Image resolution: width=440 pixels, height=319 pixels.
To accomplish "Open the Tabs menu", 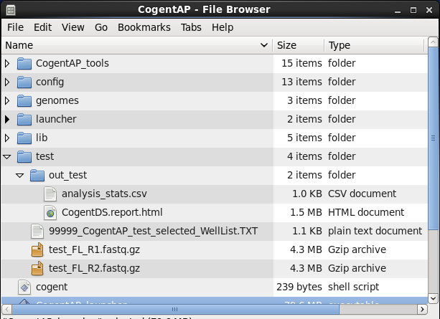I will pyautogui.click(x=191, y=27).
